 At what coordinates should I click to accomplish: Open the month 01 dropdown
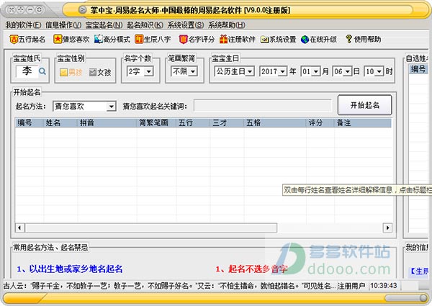316,71
